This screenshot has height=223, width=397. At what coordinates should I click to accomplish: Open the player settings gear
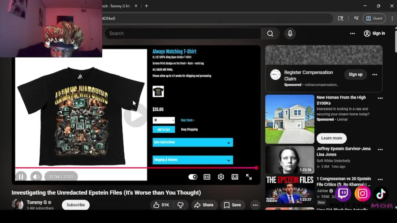[221, 177]
